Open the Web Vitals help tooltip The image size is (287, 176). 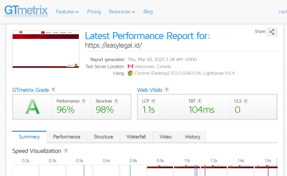166,90
